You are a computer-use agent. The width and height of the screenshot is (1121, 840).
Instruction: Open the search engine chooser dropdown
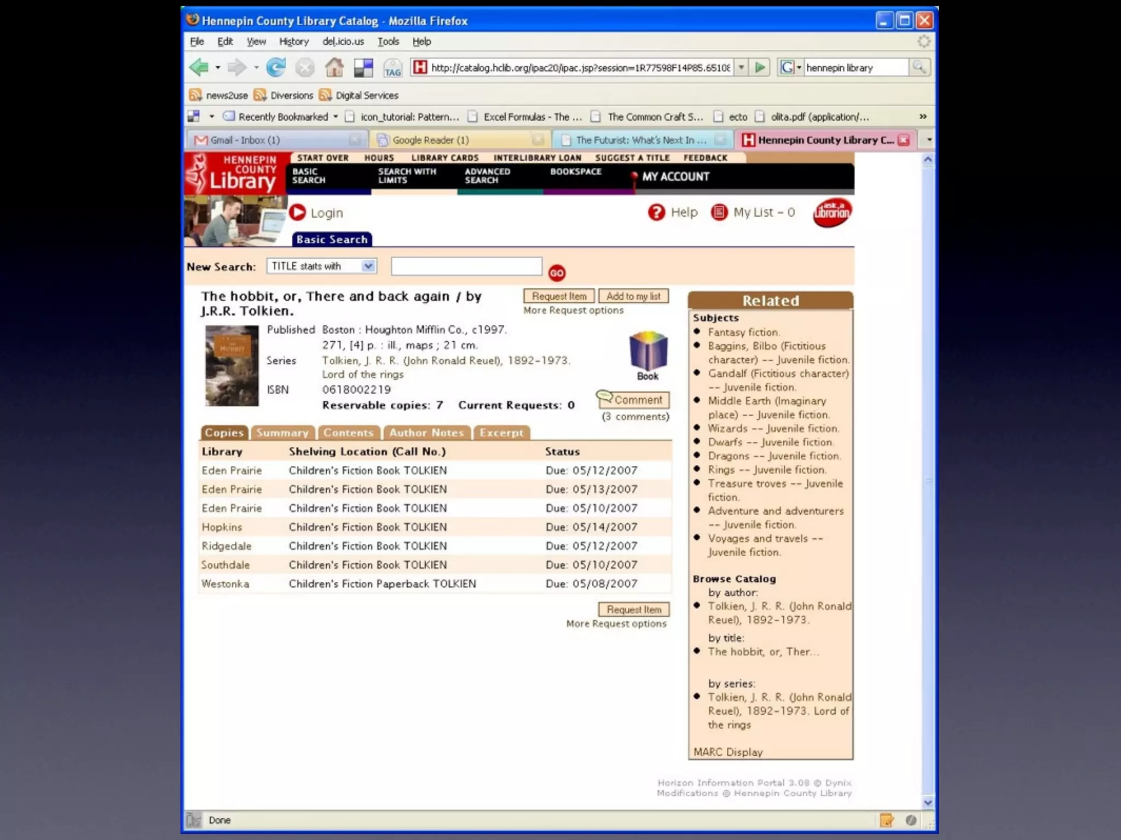[x=790, y=67]
